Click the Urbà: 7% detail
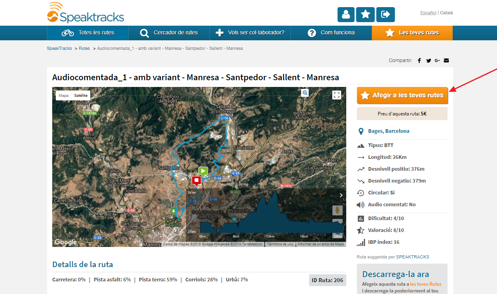Screen dimensions: 497x294 [x=237, y=279]
